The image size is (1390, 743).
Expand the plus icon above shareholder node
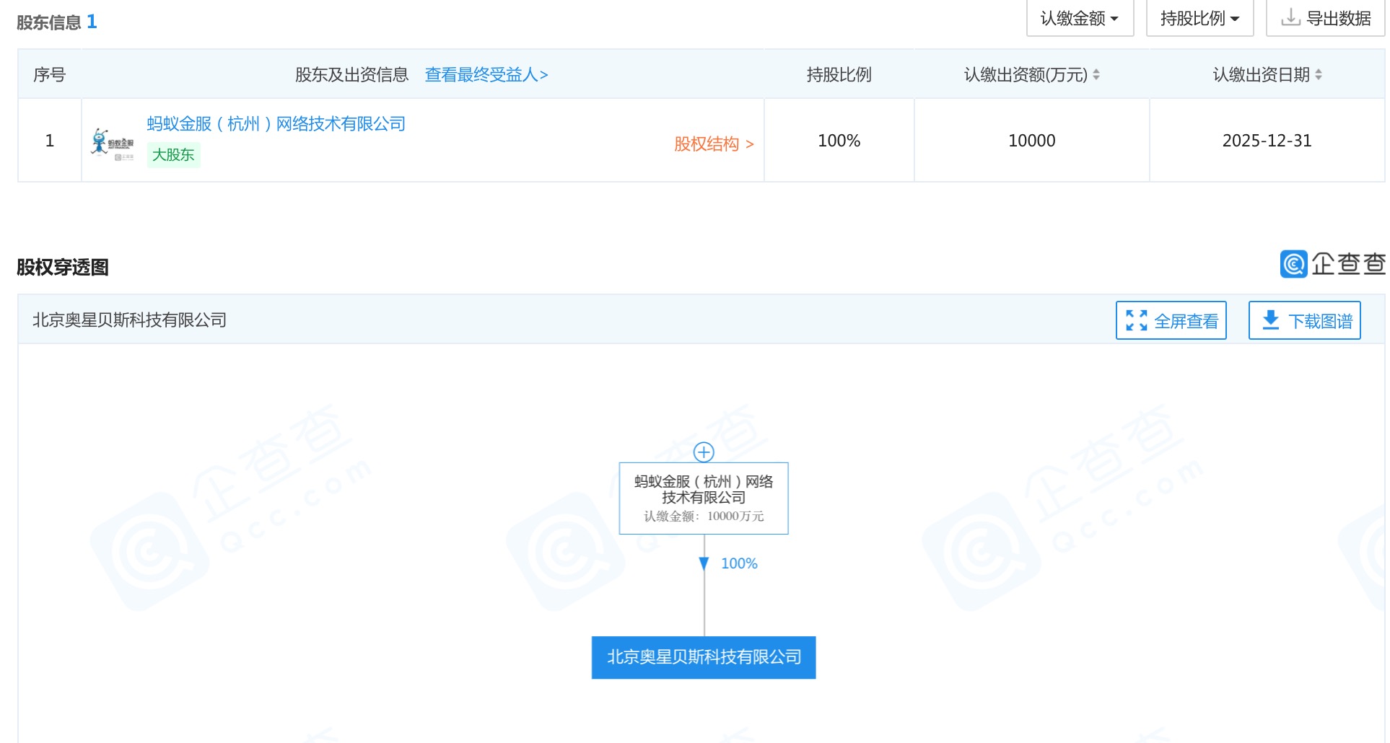(704, 452)
